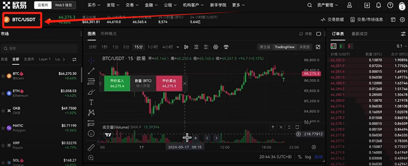
Task: Open the gear settings icon in the top bar
Action: 402,19
